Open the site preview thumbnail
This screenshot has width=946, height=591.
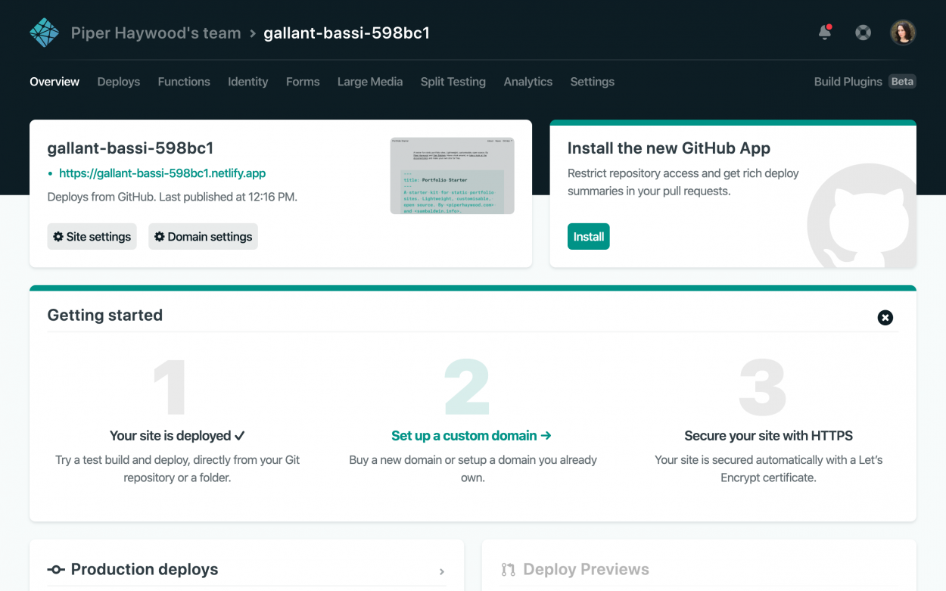pyautogui.click(x=453, y=176)
